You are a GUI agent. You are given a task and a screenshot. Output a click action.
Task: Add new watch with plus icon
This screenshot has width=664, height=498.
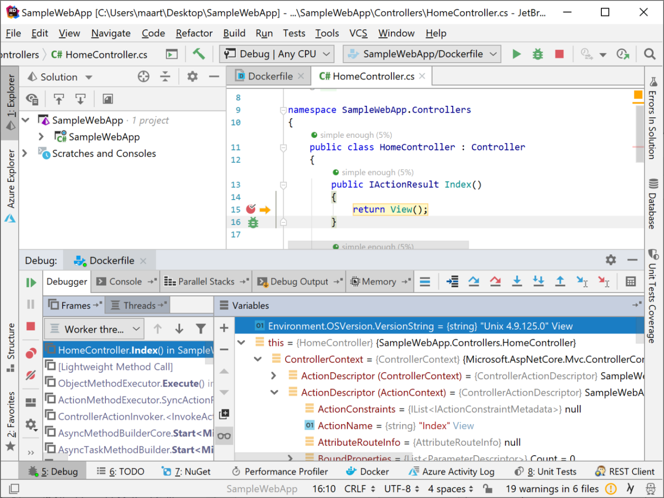pos(224,328)
